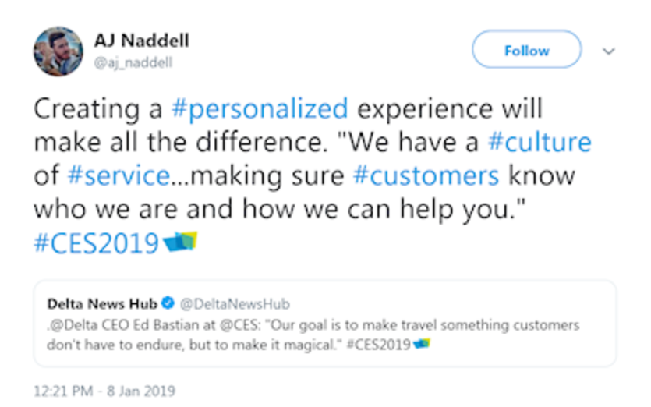This screenshot has width=651, height=407.
Task: Open the 12:21 PM - 8 Jan 2019 timestamp
Action: point(104,390)
